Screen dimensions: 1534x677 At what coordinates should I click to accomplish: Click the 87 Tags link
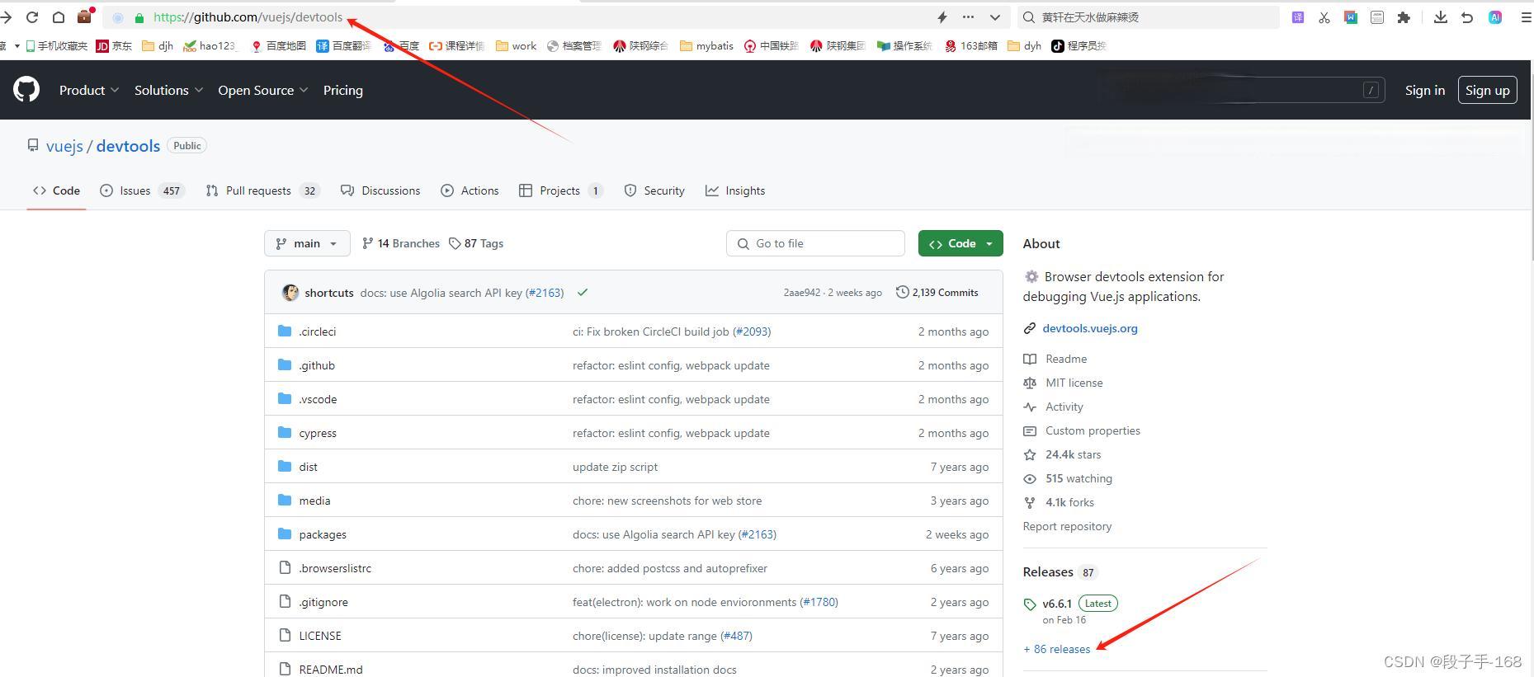(x=476, y=243)
